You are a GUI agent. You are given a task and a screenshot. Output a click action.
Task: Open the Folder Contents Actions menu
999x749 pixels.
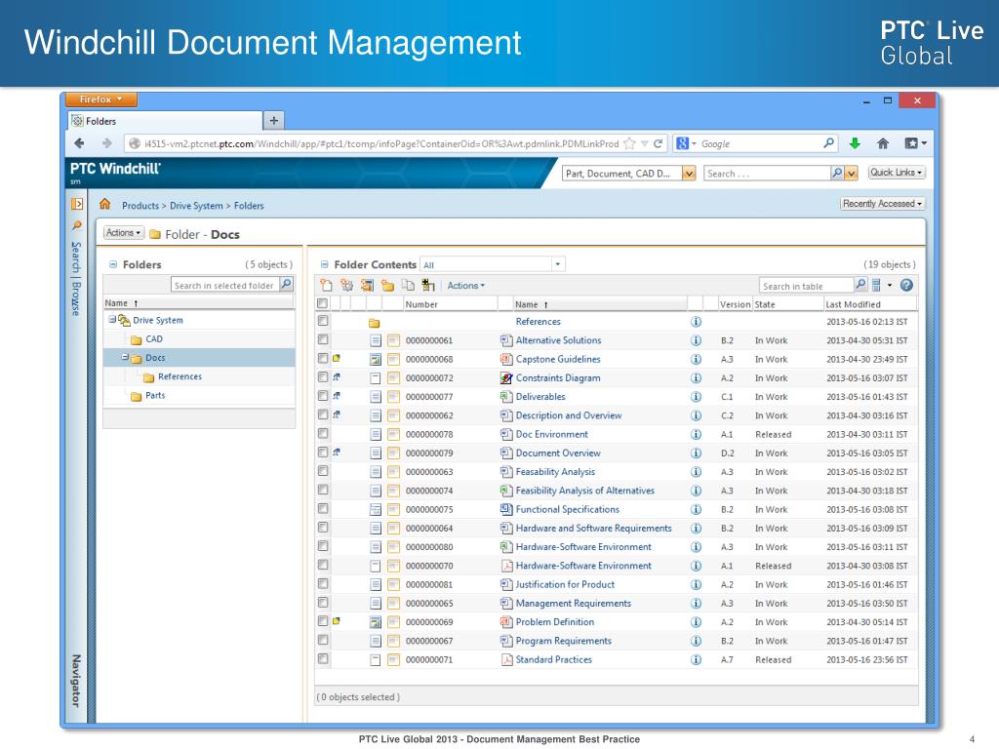(465, 286)
